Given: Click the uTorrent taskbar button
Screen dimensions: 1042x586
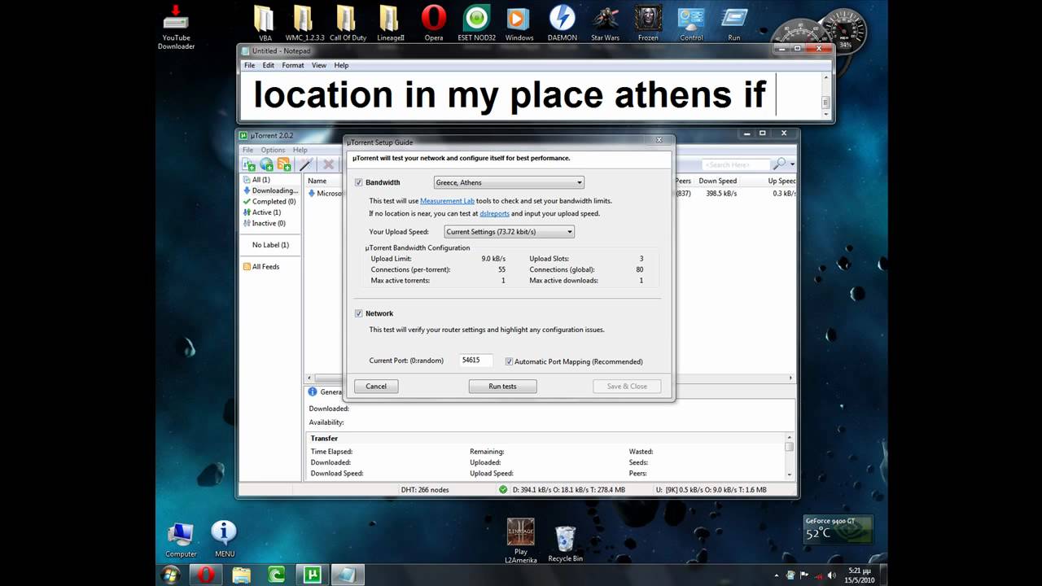Looking at the screenshot, I should click(311, 575).
